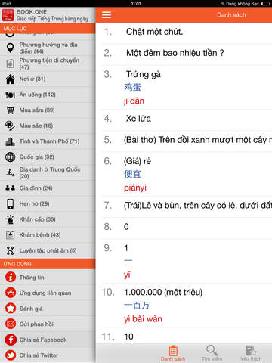Tap the Ứng dụng liên quan icon
Image resolution: width=272 pixels, height=363 pixels.
coord(11,293)
